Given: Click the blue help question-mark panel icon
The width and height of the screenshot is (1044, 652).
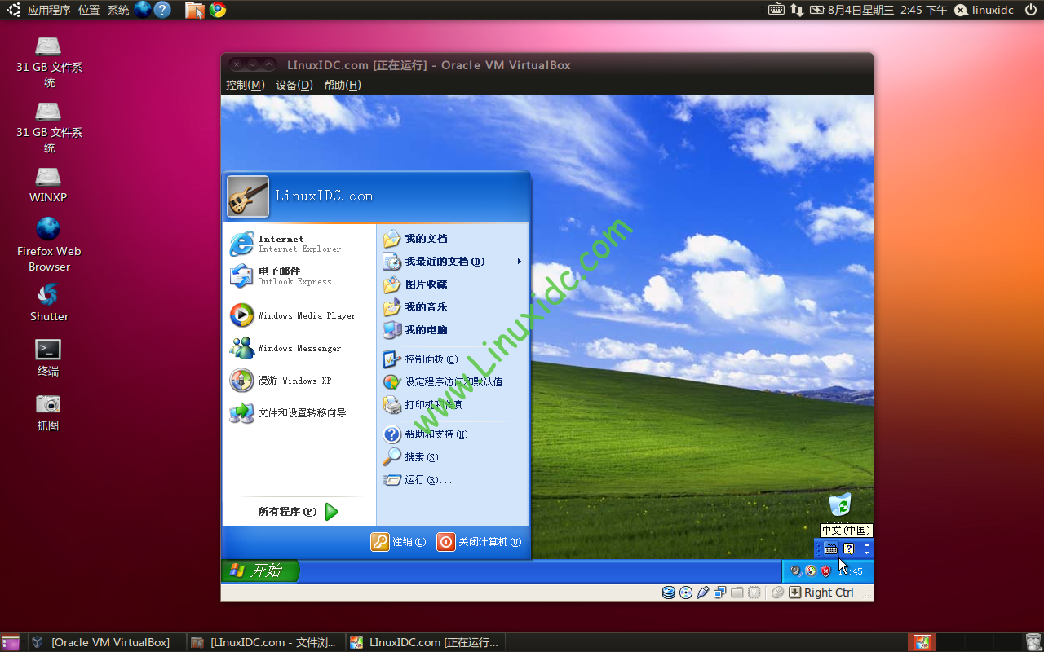Looking at the screenshot, I should coord(162,10).
